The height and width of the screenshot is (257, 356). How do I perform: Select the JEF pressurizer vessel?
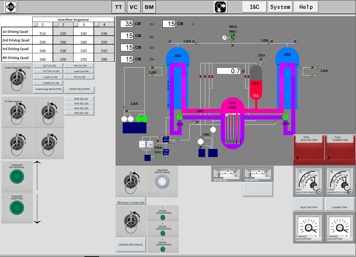point(256,83)
